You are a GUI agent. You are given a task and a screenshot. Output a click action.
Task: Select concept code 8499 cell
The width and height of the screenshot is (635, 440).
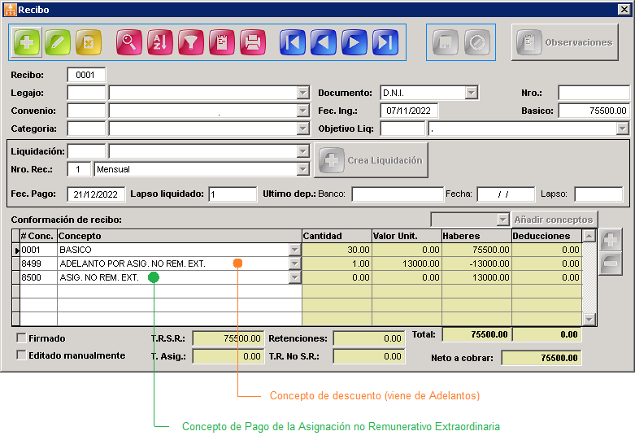[x=38, y=264]
